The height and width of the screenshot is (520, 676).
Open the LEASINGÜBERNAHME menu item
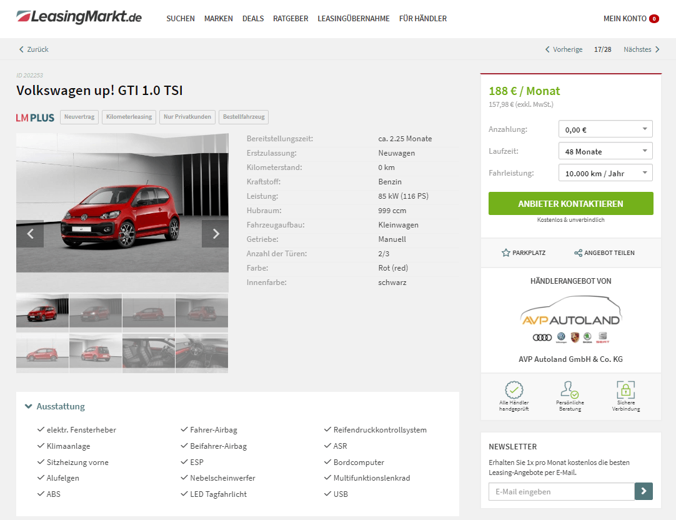(354, 19)
